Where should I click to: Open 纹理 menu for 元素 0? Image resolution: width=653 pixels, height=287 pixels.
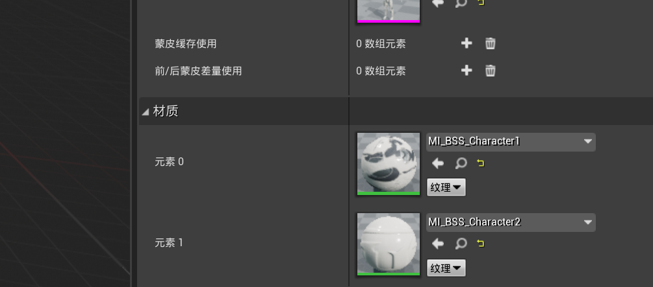coord(446,187)
